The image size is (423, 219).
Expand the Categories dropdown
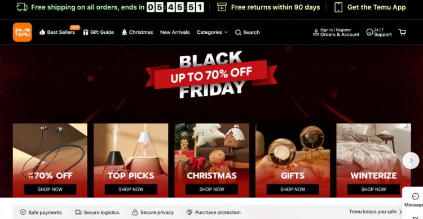(x=212, y=32)
